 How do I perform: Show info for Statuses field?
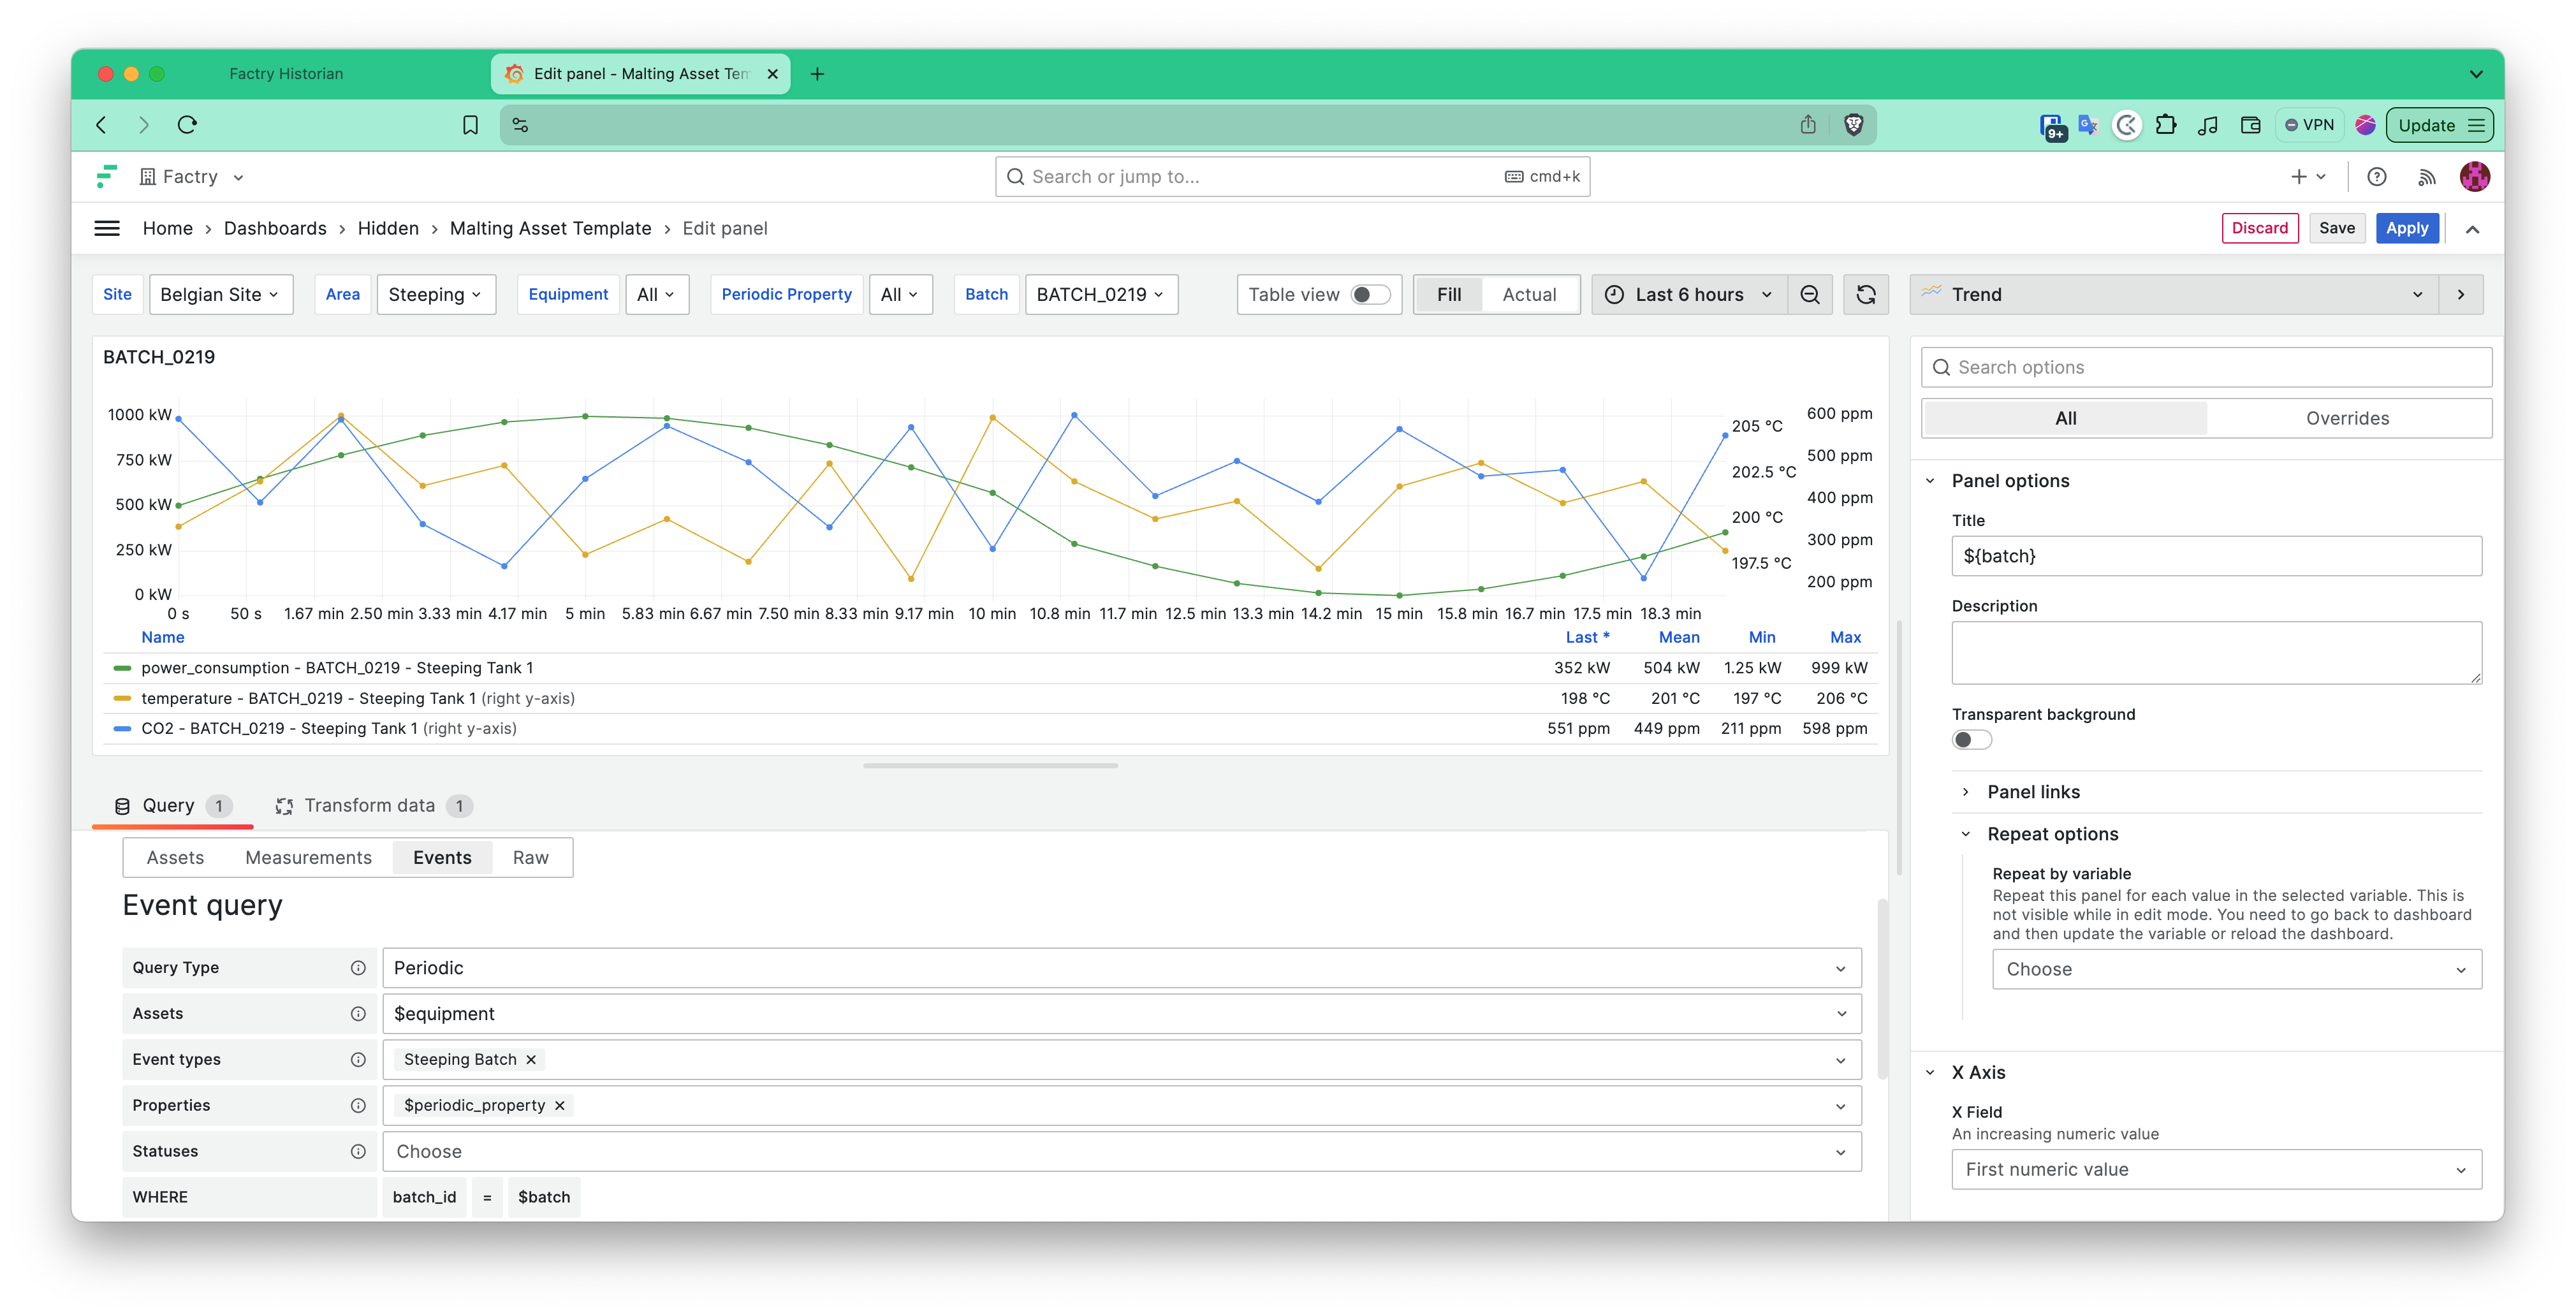click(358, 1151)
